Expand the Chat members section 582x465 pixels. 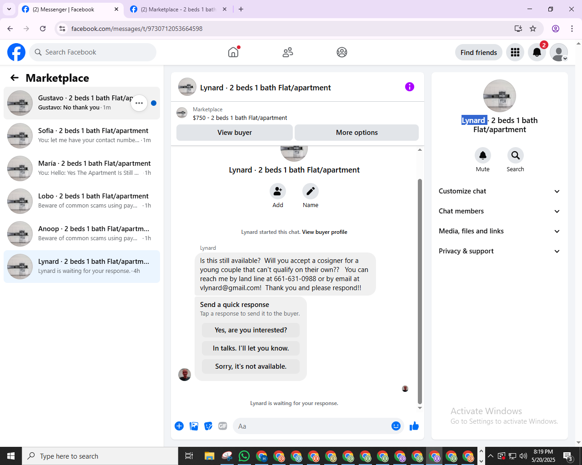tap(500, 211)
